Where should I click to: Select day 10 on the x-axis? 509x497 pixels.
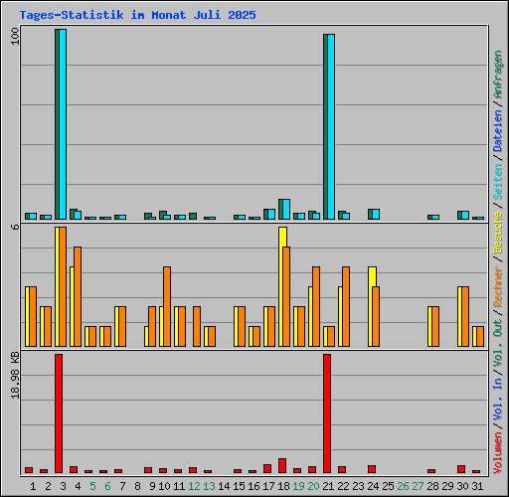164,486
